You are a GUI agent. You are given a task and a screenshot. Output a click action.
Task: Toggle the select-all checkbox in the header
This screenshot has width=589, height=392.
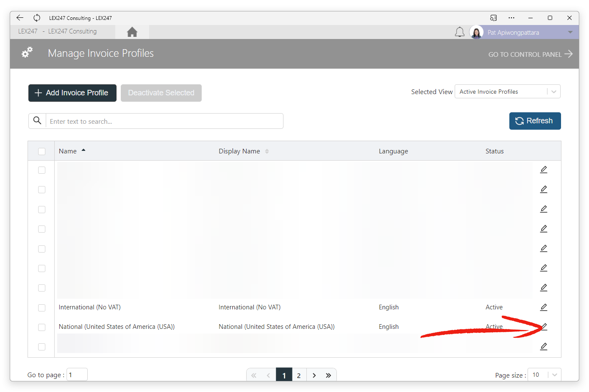(42, 151)
